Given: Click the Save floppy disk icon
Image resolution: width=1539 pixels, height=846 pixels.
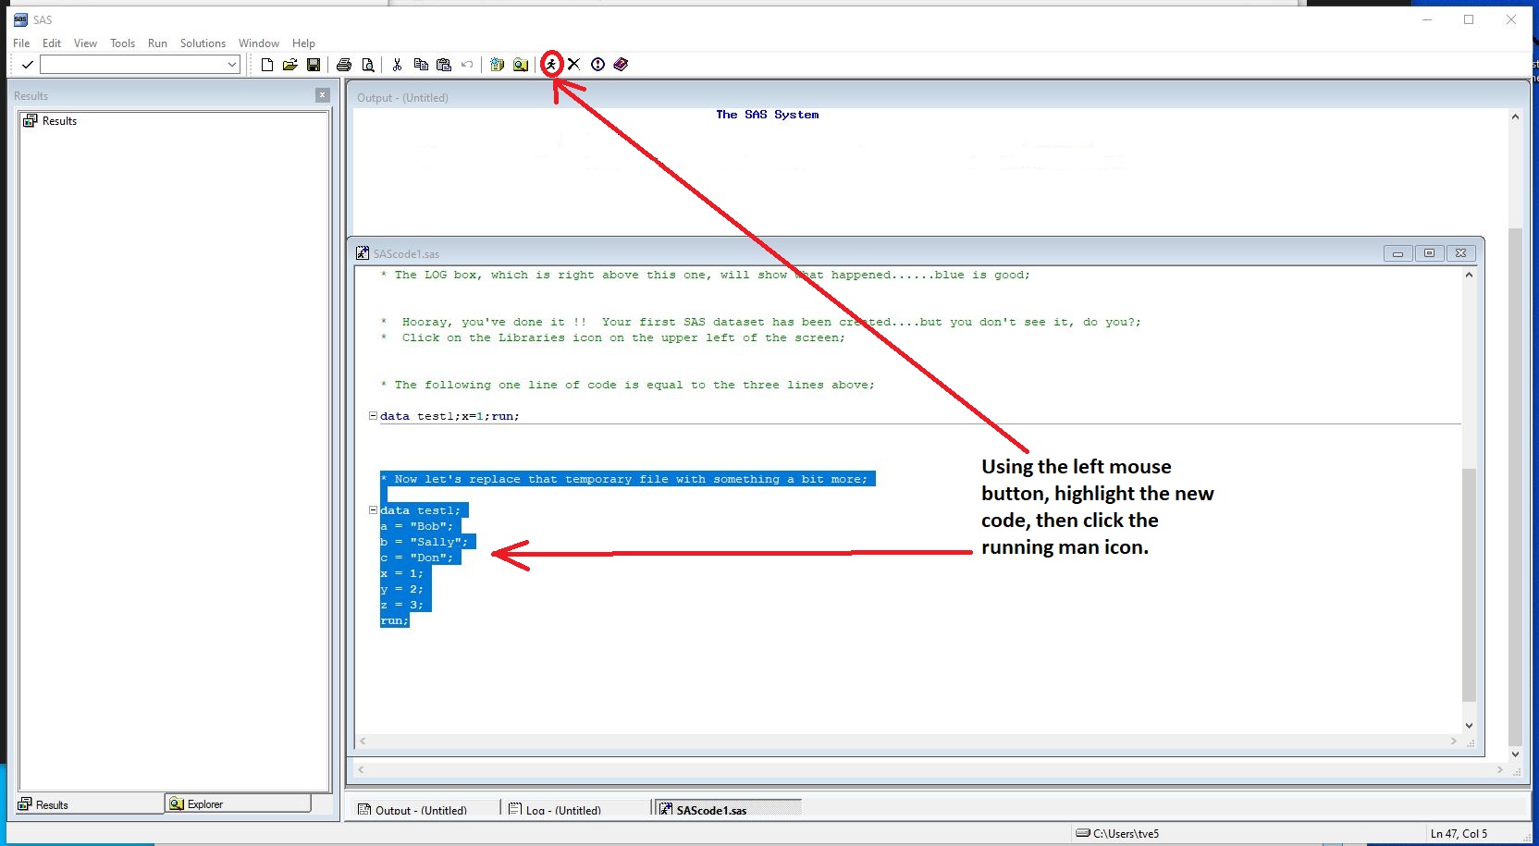Looking at the screenshot, I should tap(314, 65).
